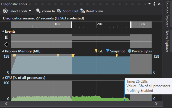Pin the Diagnostic Tools window
Screen dimensions: 172x108
point(154,4)
